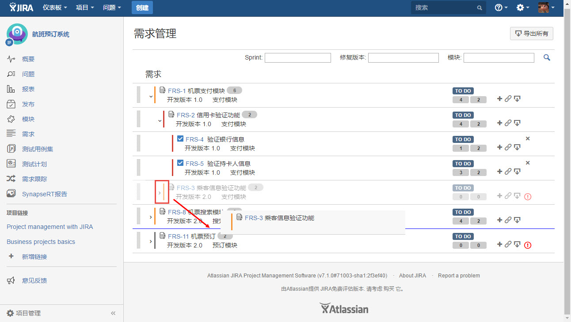Click the 创建 button

pos(142,7)
